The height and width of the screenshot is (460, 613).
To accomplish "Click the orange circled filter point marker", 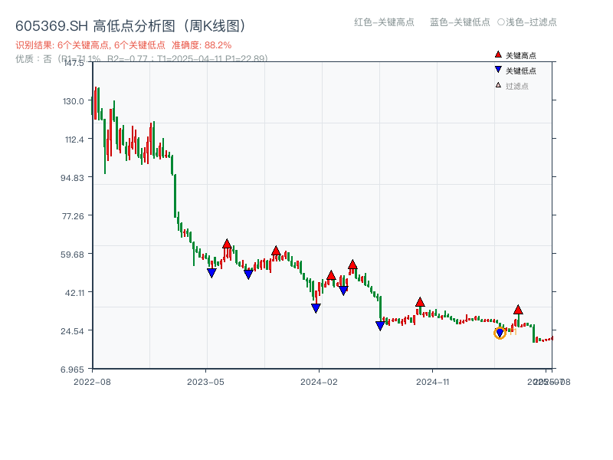I will (500, 333).
